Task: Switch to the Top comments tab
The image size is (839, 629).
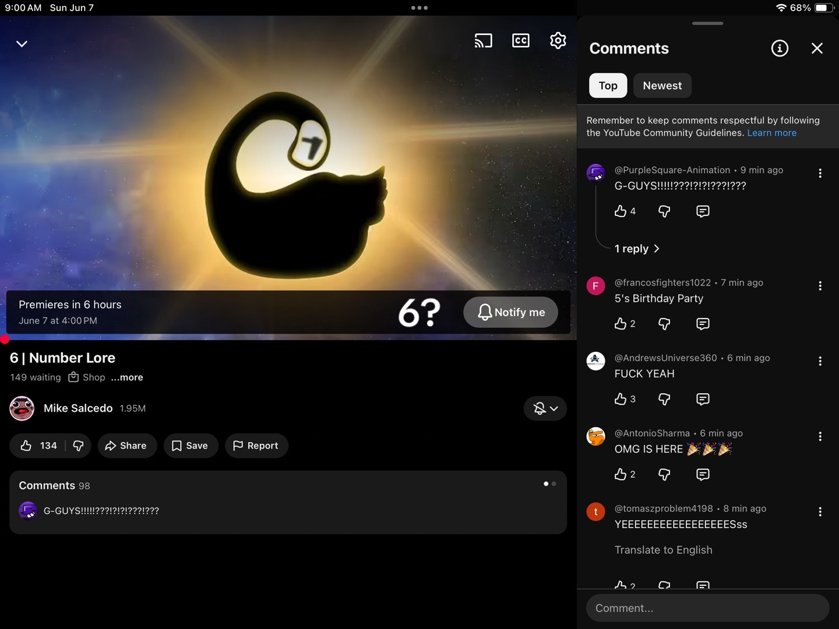Action: (x=608, y=86)
